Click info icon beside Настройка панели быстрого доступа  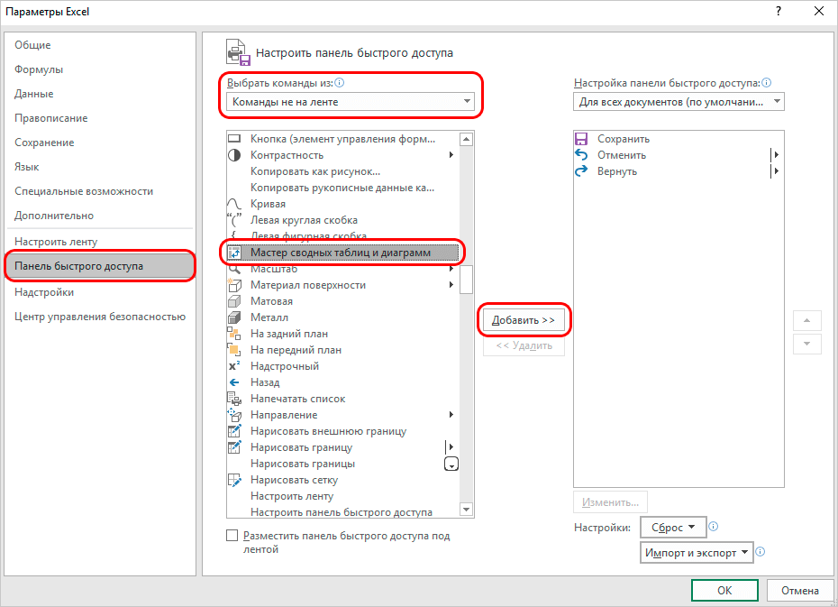pyautogui.click(x=767, y=83)
